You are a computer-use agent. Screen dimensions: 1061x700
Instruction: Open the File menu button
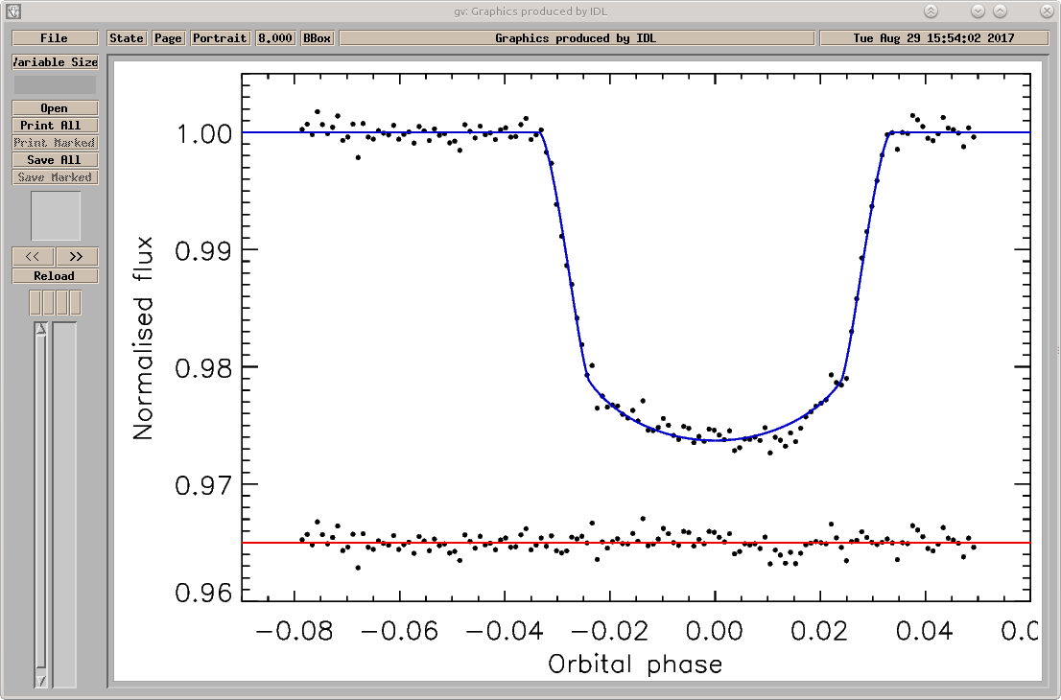coord(54,37)
